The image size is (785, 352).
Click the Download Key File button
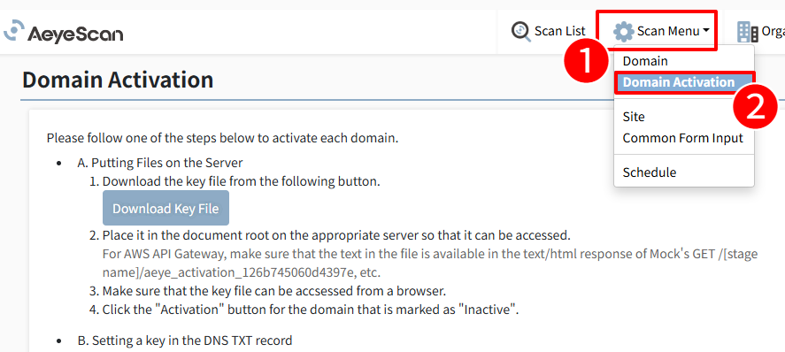point(165,208)
